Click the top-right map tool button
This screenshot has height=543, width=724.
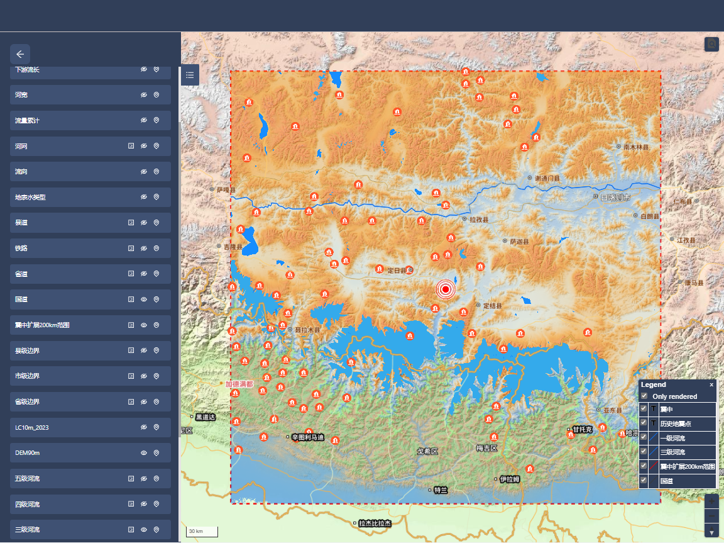[x=711, y=44]
